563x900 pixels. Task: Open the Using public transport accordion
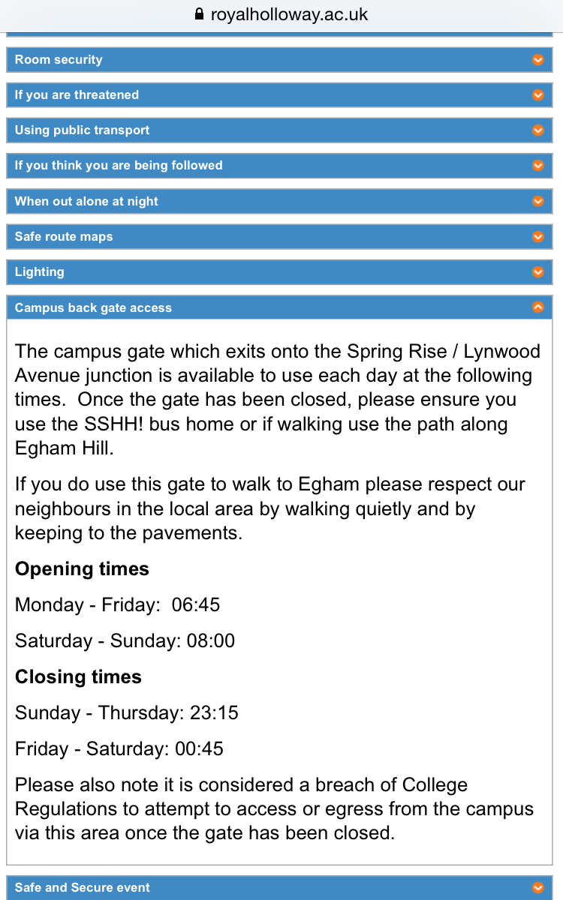[x=279, y=130]
